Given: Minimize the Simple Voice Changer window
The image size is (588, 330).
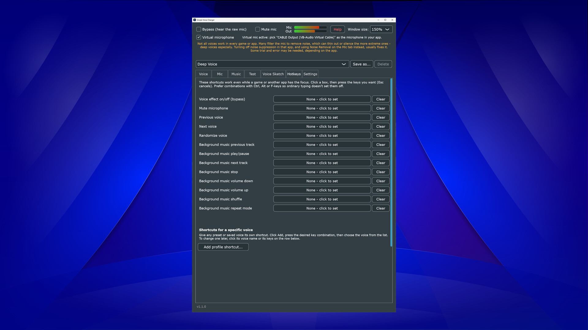Looking at the screenshot, I should coord(378,20).
